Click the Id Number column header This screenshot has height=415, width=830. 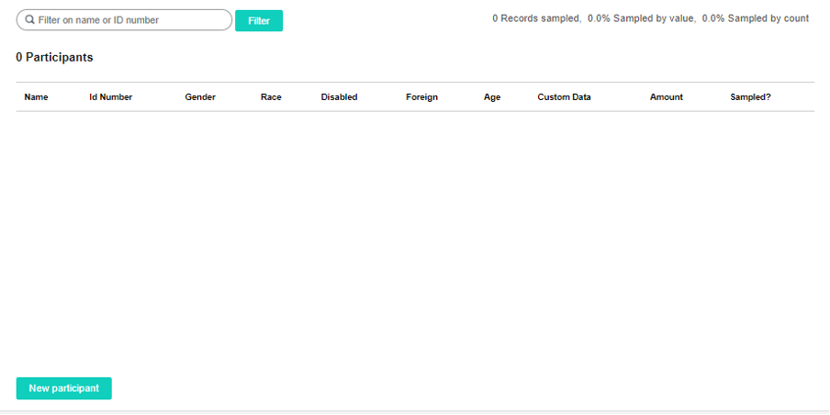point(110,97)
